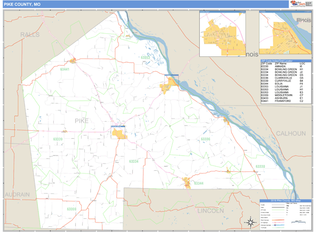This screenshot has height=232, width=316.
Task: Click the LINCOLN county label
Action: pyautogui.click(x=210, y=210)
